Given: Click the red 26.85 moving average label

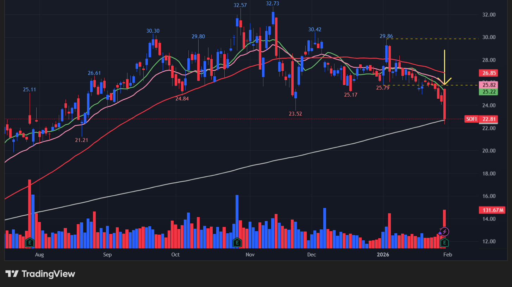Looking at the screenshot, I should point(489,73).
